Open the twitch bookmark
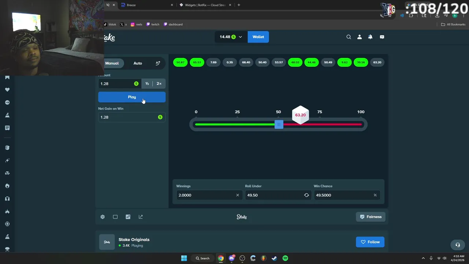 click(x=153, y=25)
